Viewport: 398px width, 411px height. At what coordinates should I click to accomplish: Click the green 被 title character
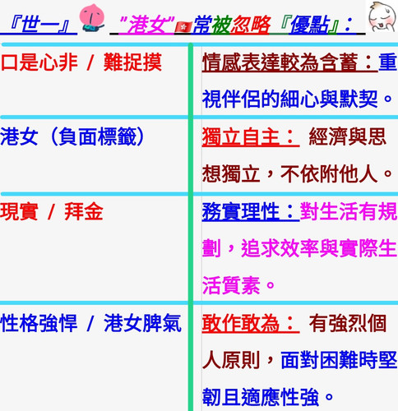pyautogui.click(x=221, y=25)
